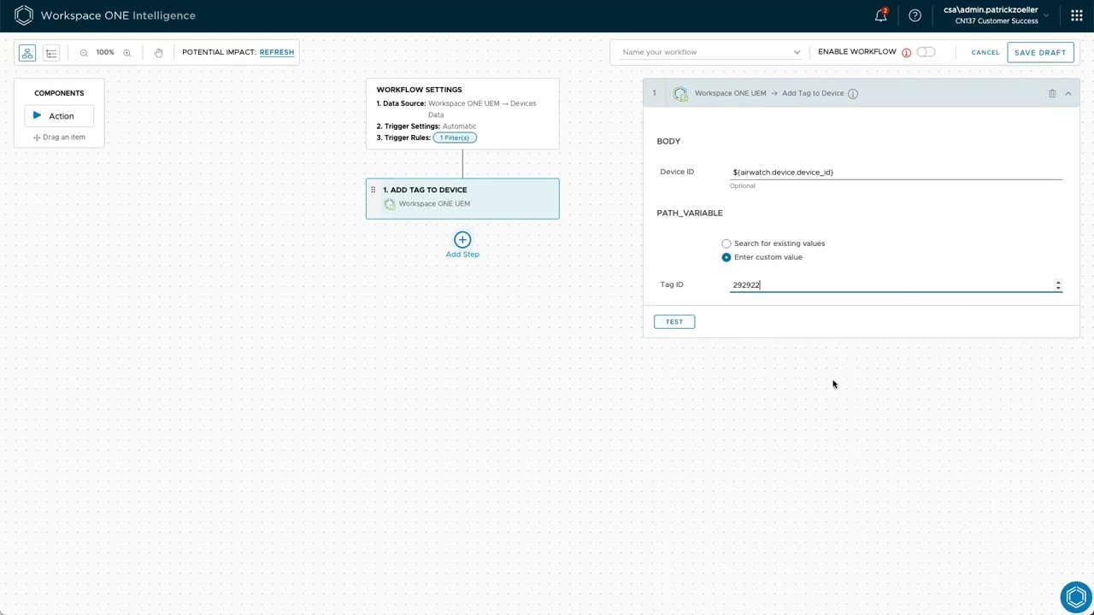Switch to the list view icon
1094x615 pixels.
pos(51,53)
